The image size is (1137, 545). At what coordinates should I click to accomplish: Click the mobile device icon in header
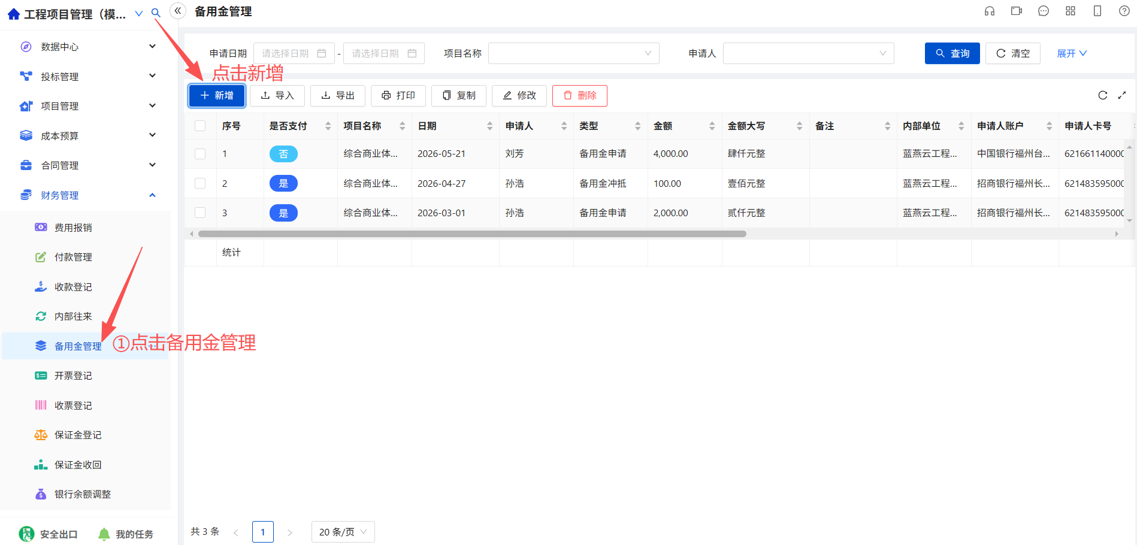coord(1097,11)
